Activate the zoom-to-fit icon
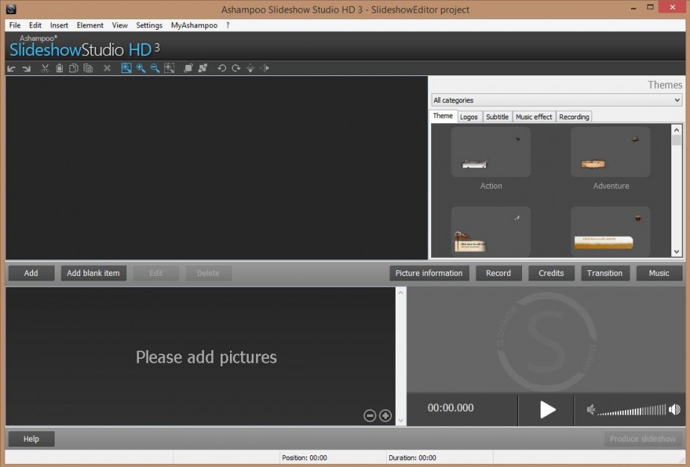Viewport: 690px width, 467px height. (x=126, y=68)
